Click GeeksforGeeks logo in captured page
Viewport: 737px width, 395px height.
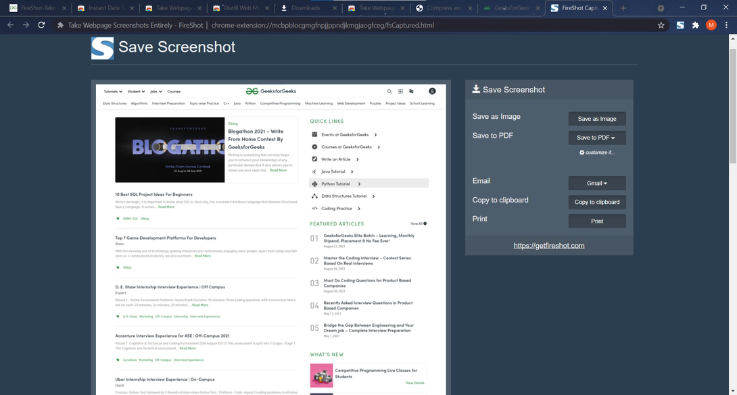point(271,91)
